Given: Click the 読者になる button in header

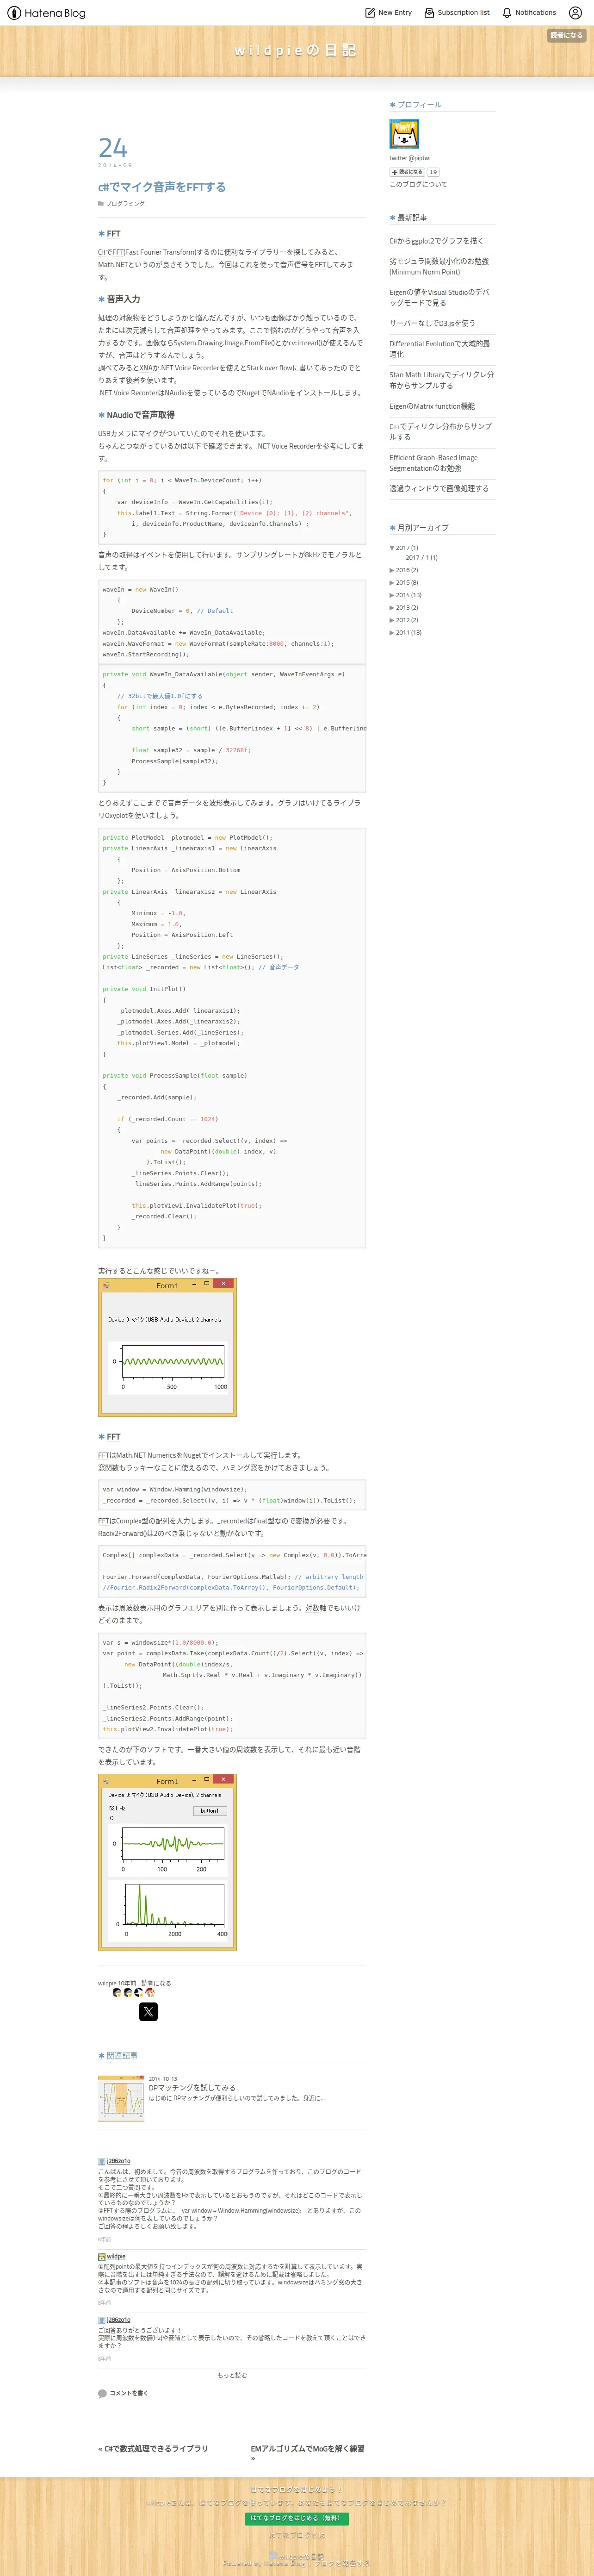Looking at the screenshot, I should (566, 35).
